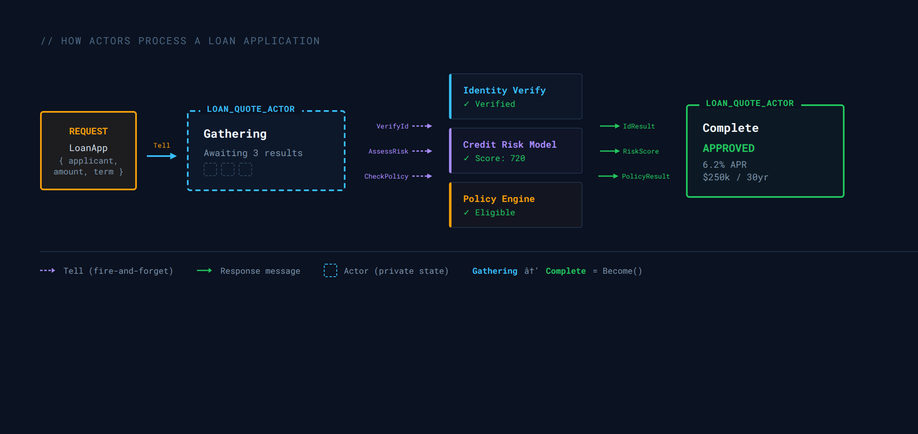The width and height of the screenshot is (918, 434).
Task: Click the APPROVED label
Action: 729,148
